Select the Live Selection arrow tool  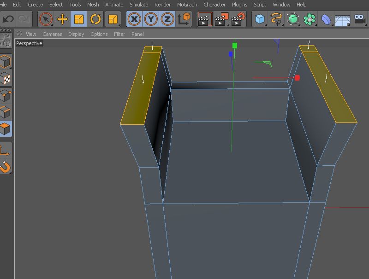tap(46, 19)
